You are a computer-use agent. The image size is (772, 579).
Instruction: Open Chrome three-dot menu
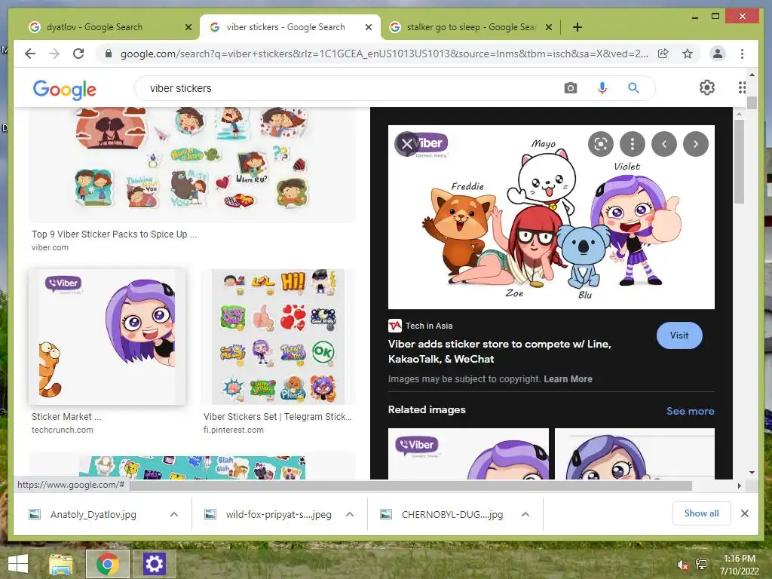pyautogui.click(x=742, y=54)
